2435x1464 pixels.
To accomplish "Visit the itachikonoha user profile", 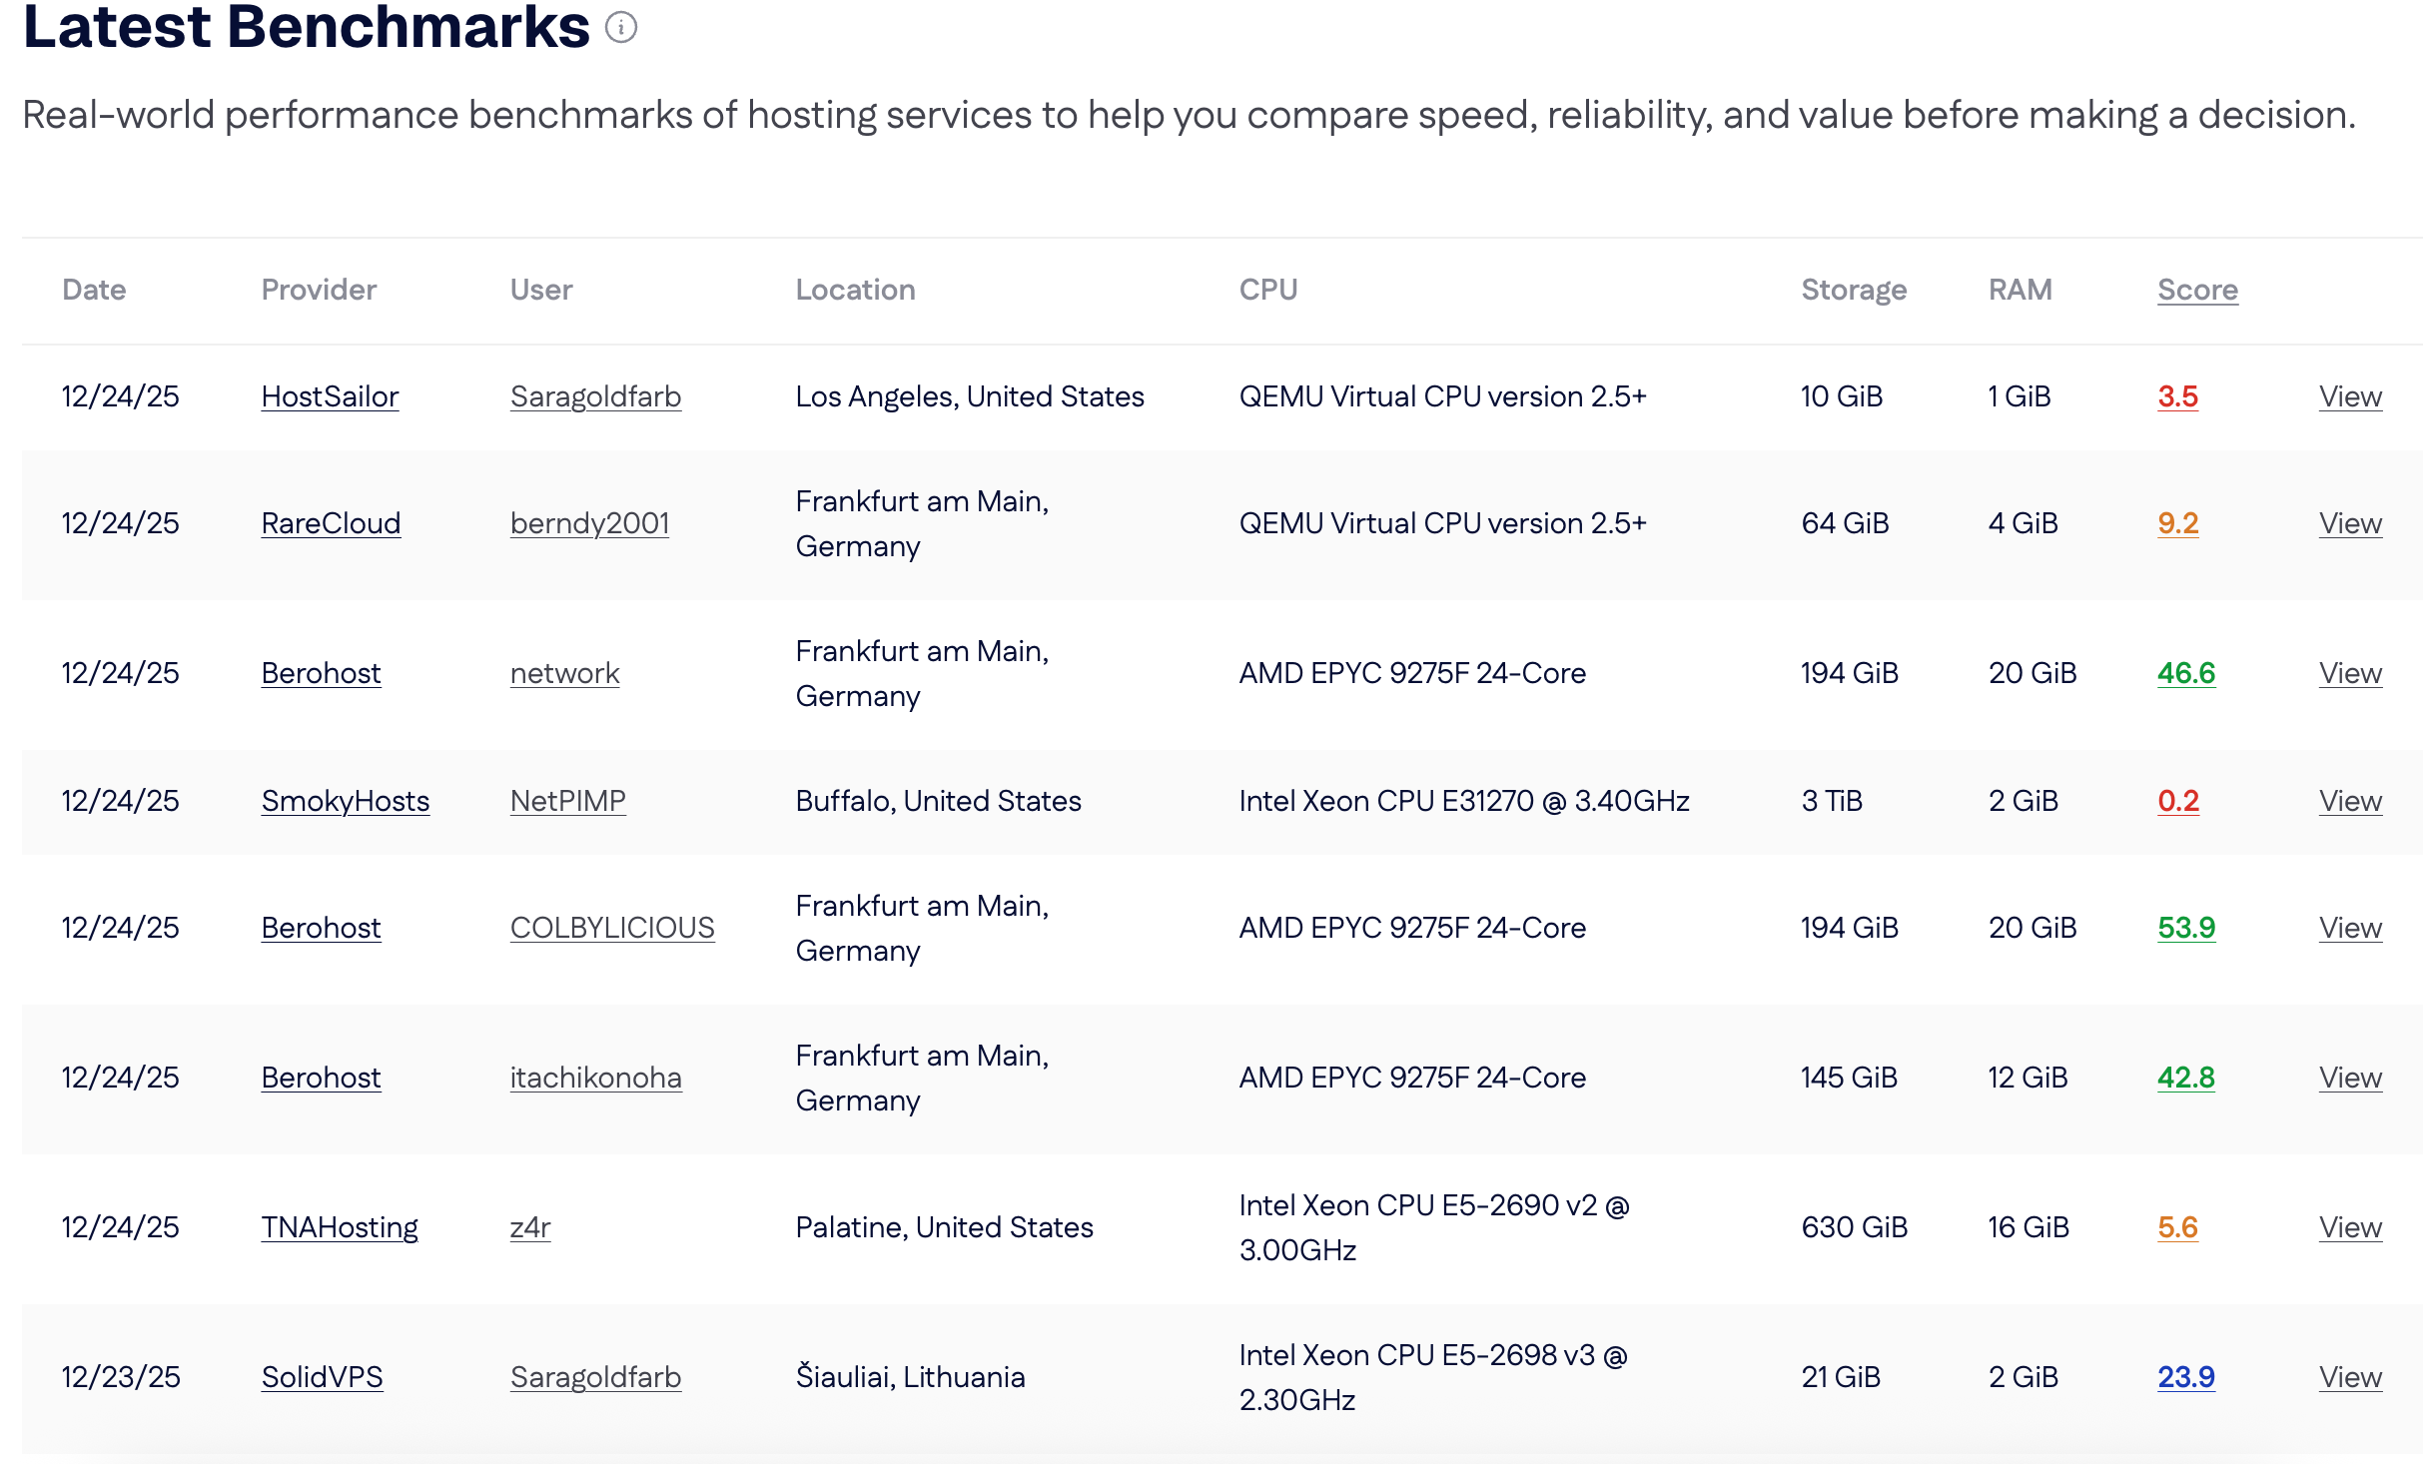I will click(595, 1078).
